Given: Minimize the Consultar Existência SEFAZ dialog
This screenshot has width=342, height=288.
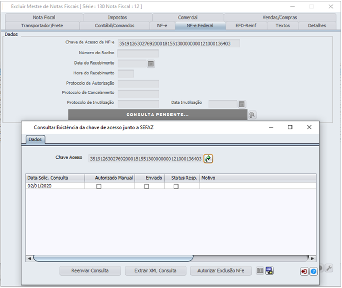Looking at the screenshot, I should [x=271, y=127].
